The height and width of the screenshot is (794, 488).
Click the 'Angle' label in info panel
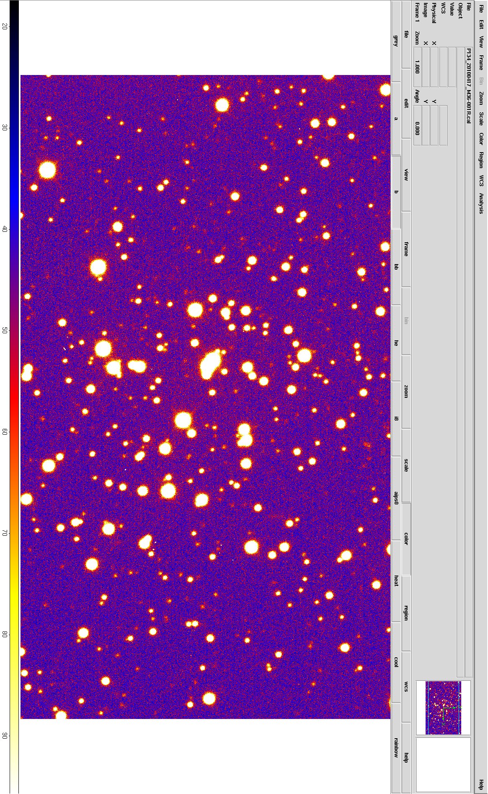pos(417,97)
